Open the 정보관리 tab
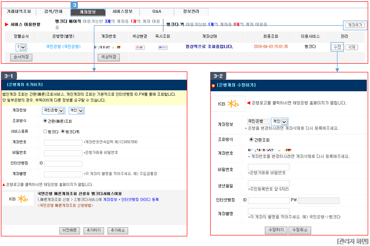This screenshot has height=246, width=370. [191, 11]
